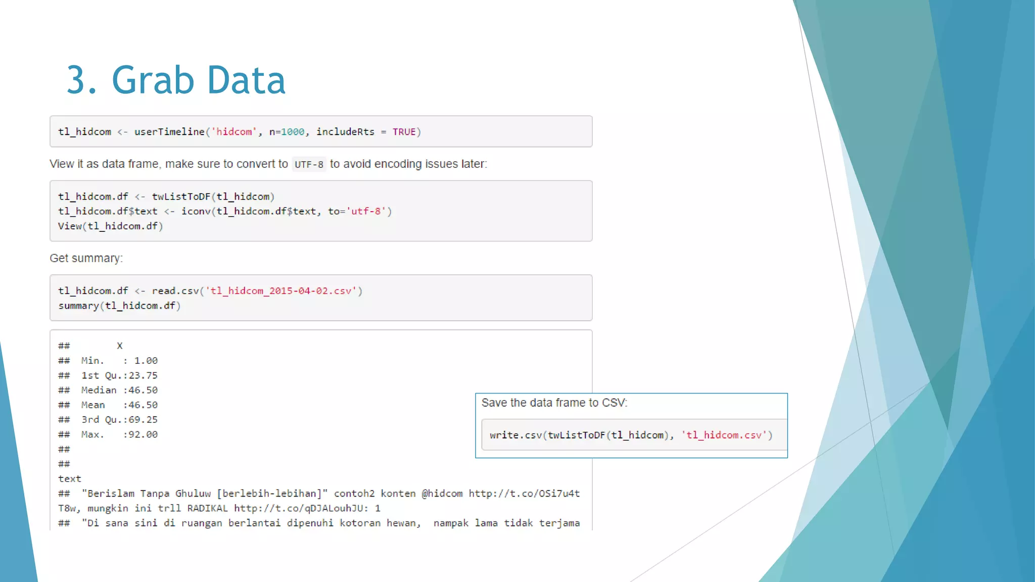The width and height of the screenshot is (1035, 582).
Task: Click the iconv to='utf-8' code line
Action: point(225,211)
